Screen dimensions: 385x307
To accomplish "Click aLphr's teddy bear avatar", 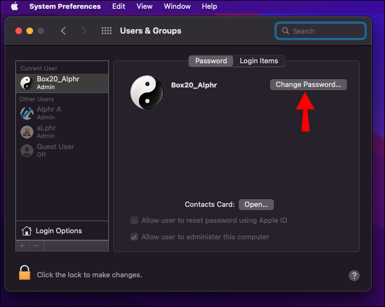I will 27,132.
